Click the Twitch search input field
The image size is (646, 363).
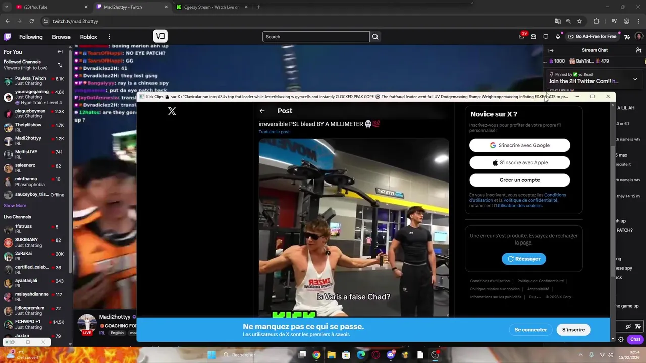[x=316, y=37]
